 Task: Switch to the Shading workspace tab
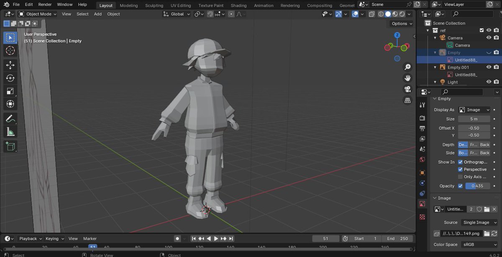pos(238,5)
